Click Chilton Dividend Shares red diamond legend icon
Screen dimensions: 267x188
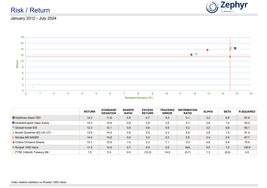[14, 142]
